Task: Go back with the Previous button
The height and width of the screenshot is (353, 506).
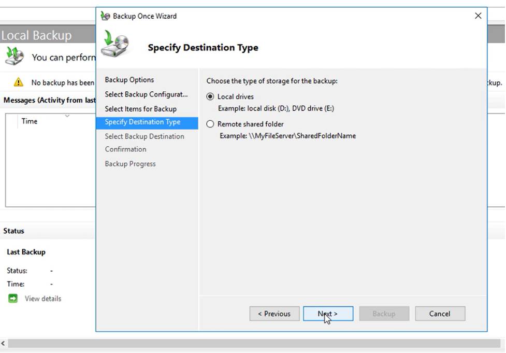Action: (274, 314)
